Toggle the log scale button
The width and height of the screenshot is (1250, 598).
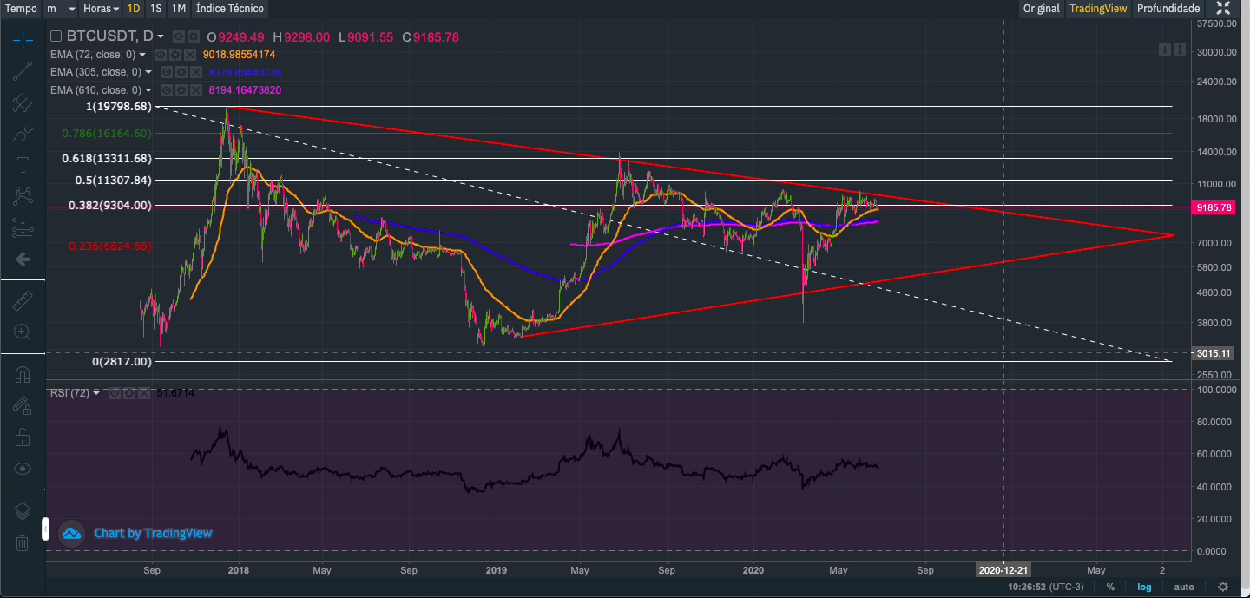click(x=1145, y=588)
